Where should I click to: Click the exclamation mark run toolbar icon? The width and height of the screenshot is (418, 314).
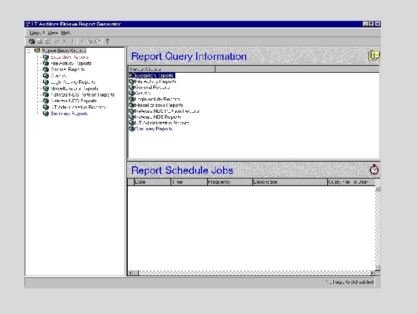(73, 41)
